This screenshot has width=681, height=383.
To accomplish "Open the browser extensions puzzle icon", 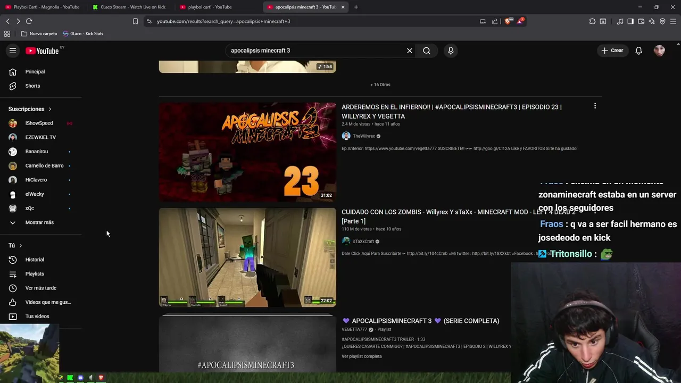I will point(592,21).
